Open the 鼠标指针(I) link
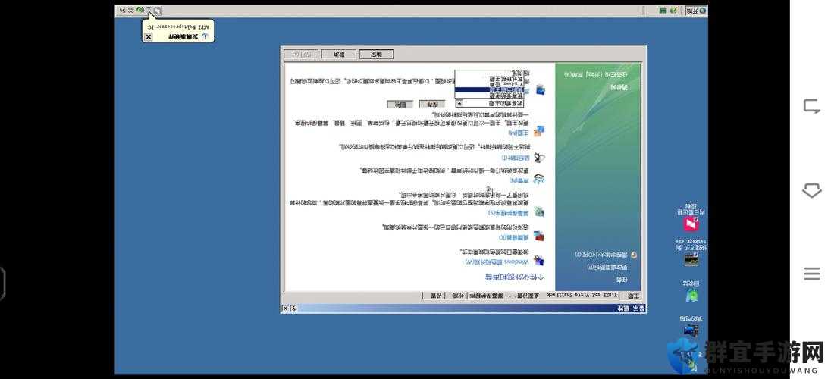This screenshot has width=831, height=379. pos(515,158)
